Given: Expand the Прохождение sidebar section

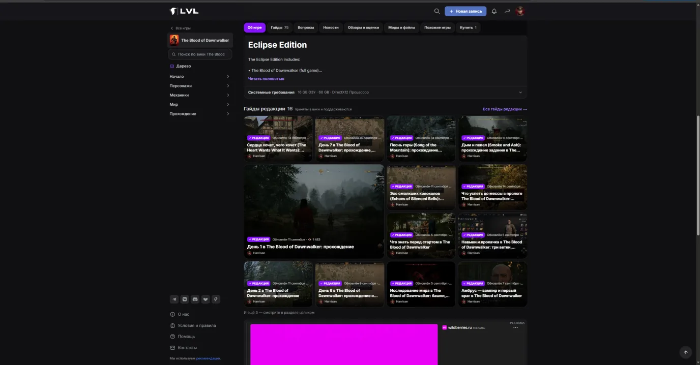Looking at the screenshot, I should click(200, 114).
